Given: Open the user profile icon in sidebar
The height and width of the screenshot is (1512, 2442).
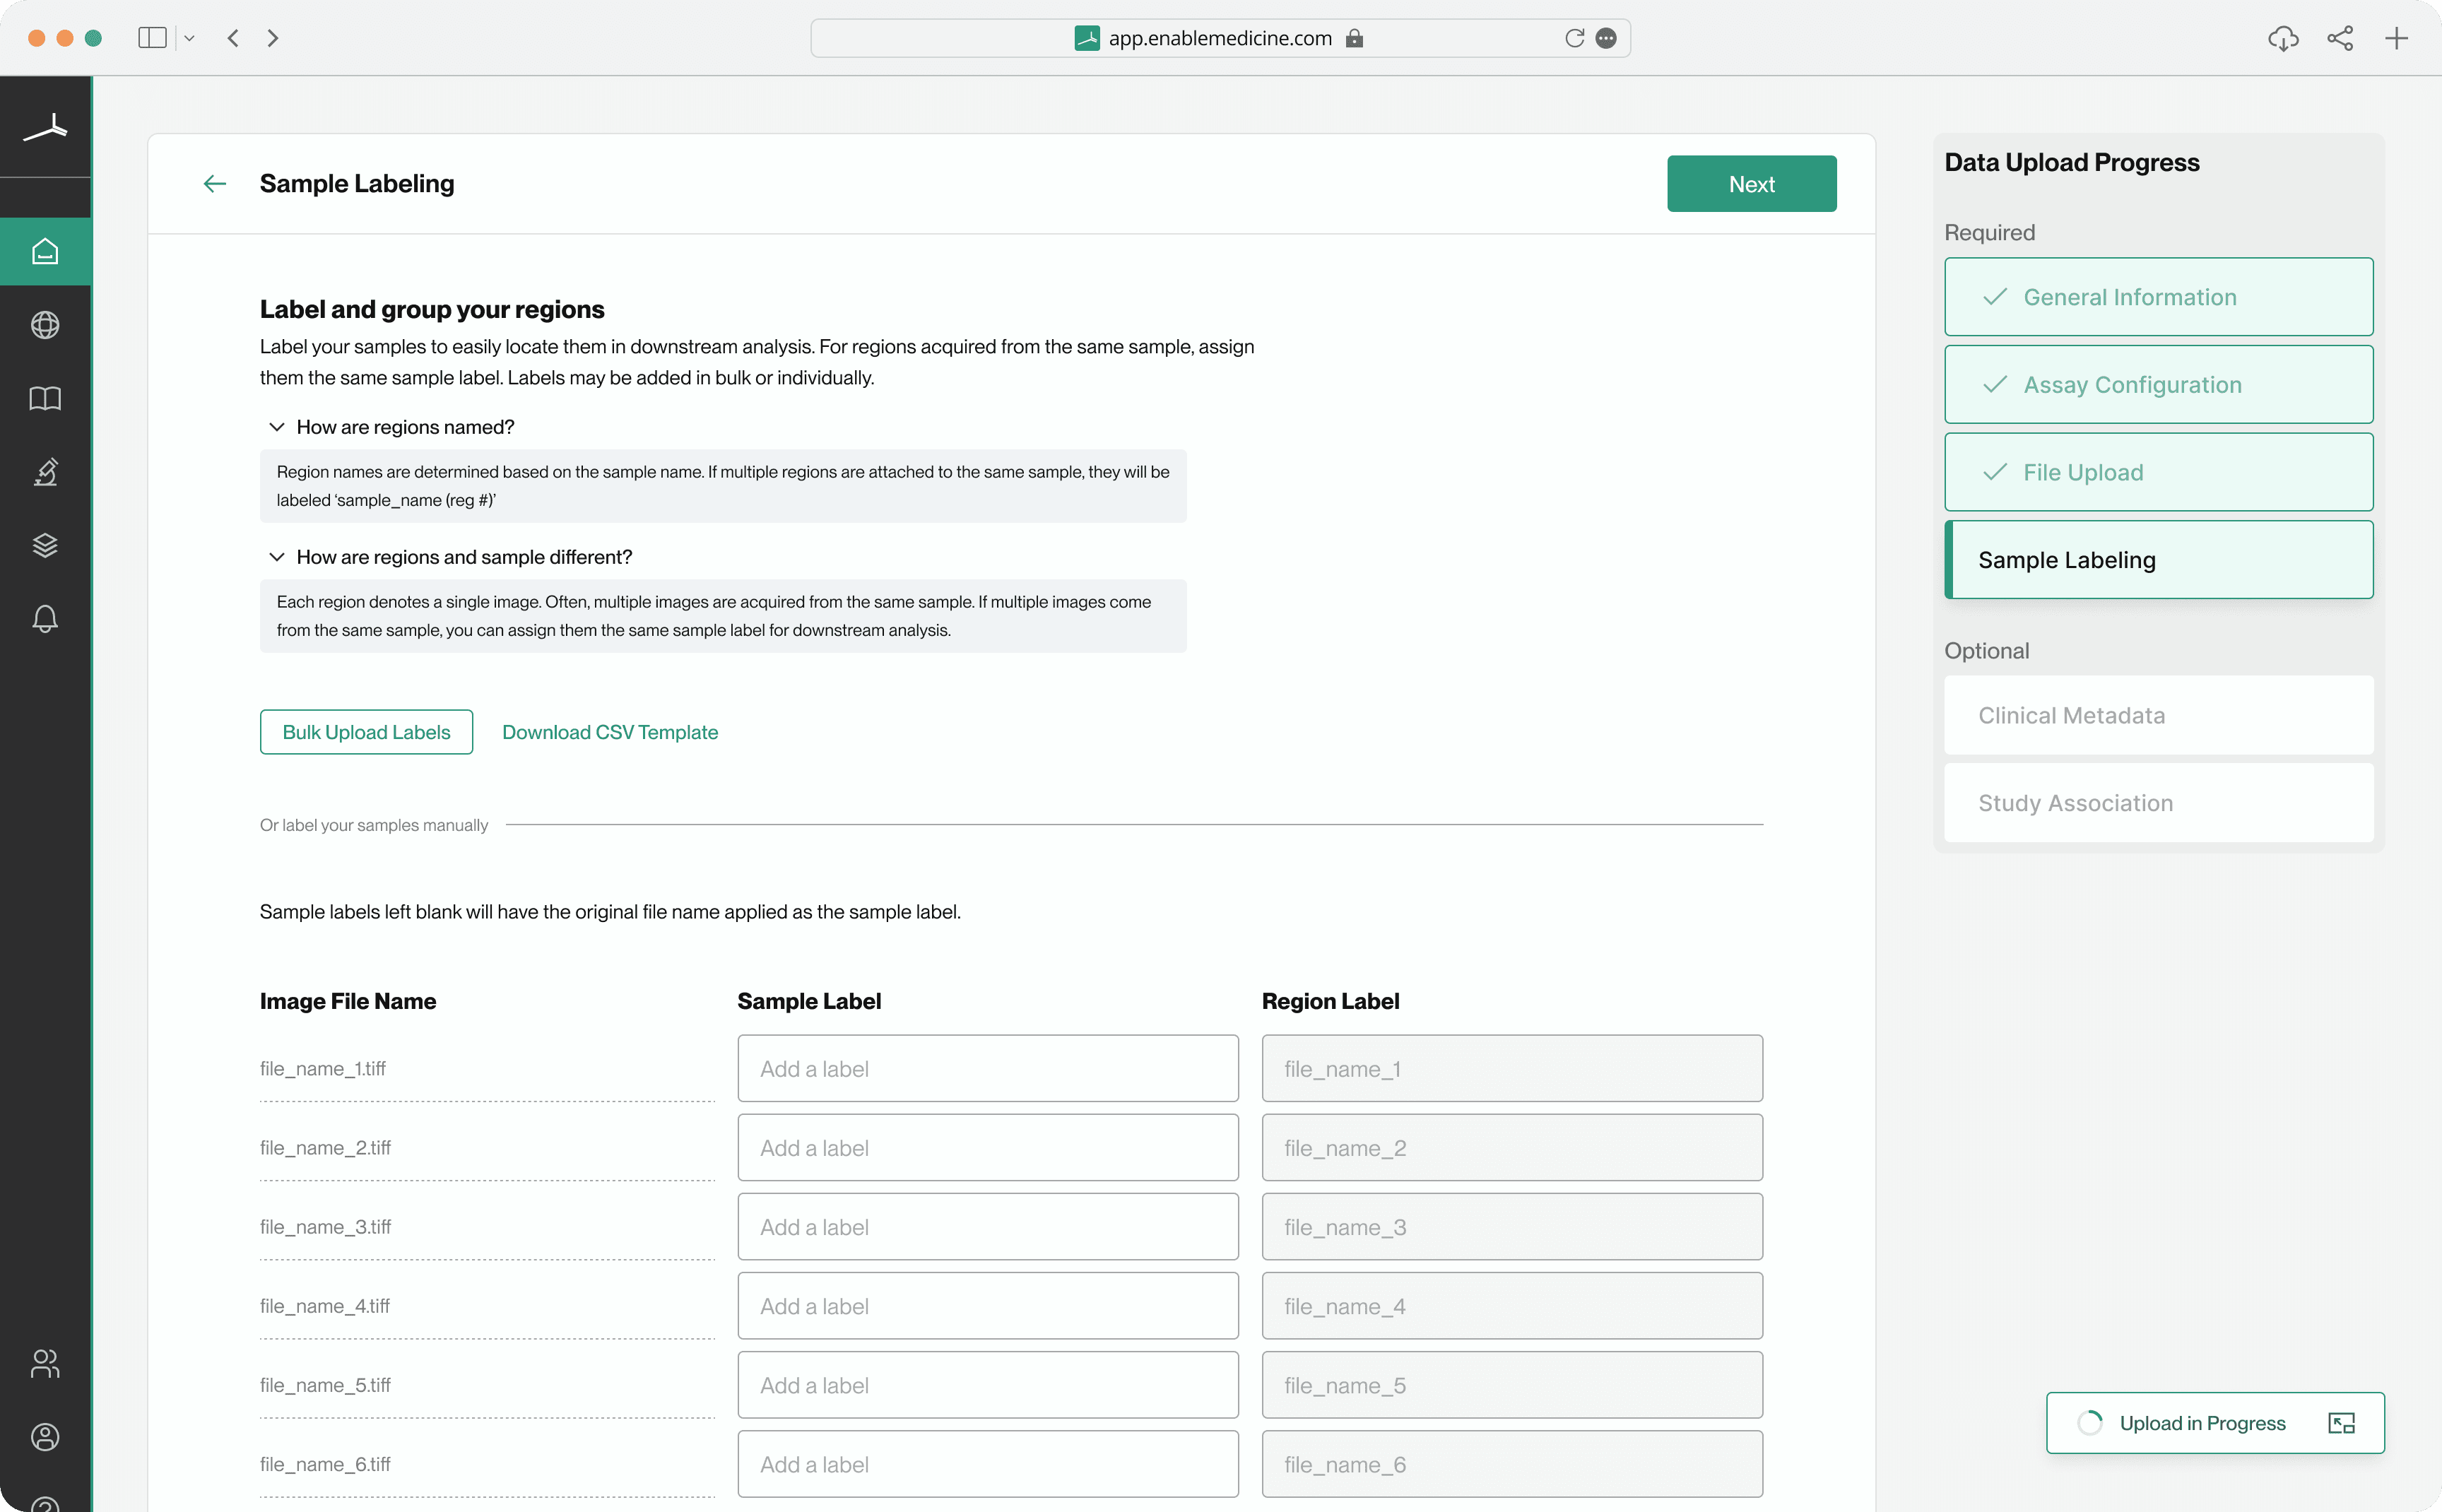Looking at the screenshot, I should pyautogui.click(x=45, y=1437).
